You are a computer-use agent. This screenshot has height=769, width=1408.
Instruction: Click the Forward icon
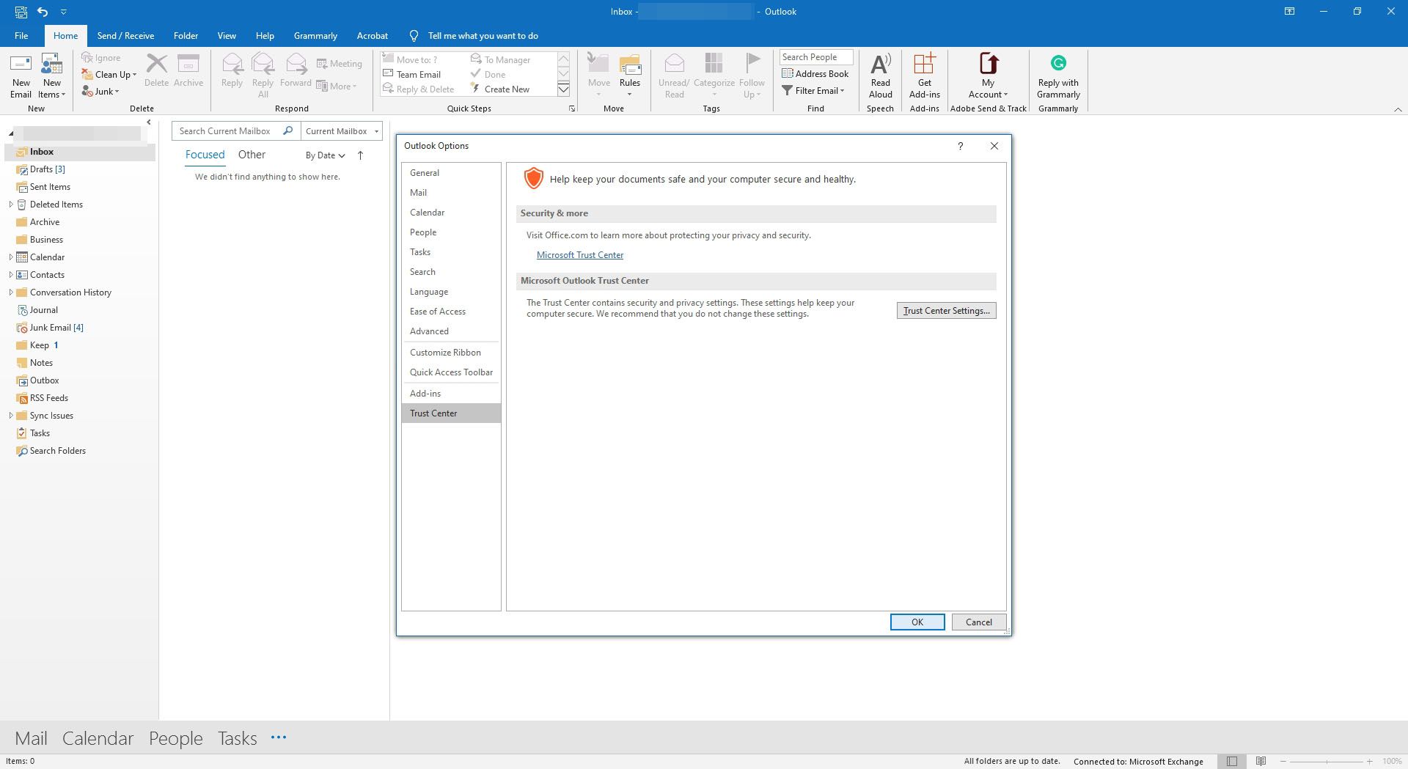click(x=296, y=70)
